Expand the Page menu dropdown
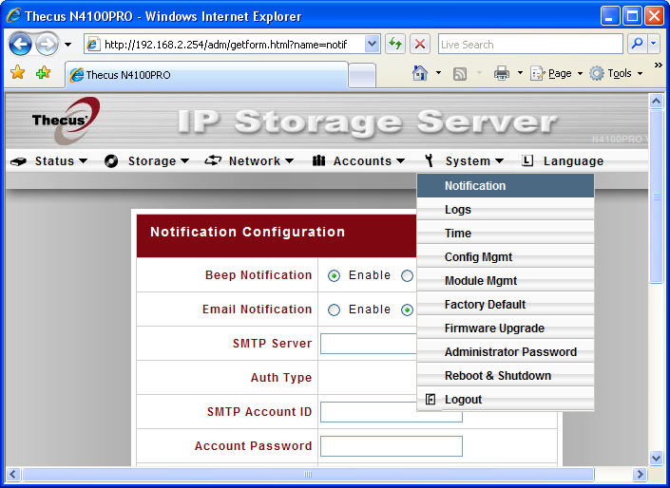Viewport: 670px width, 488px height. coord(558,73)
